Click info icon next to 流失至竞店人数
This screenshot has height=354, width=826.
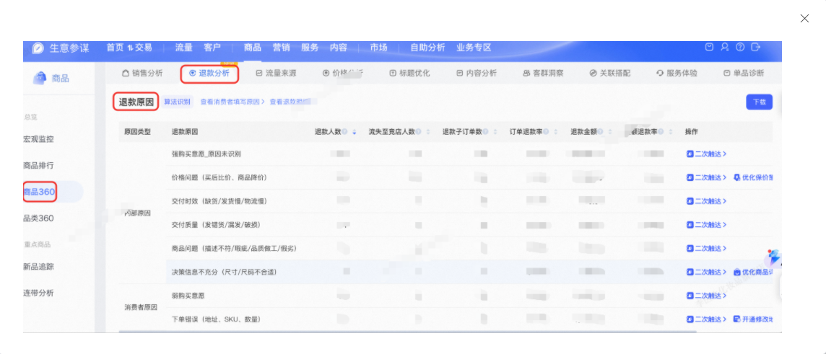tap(418, 132)
